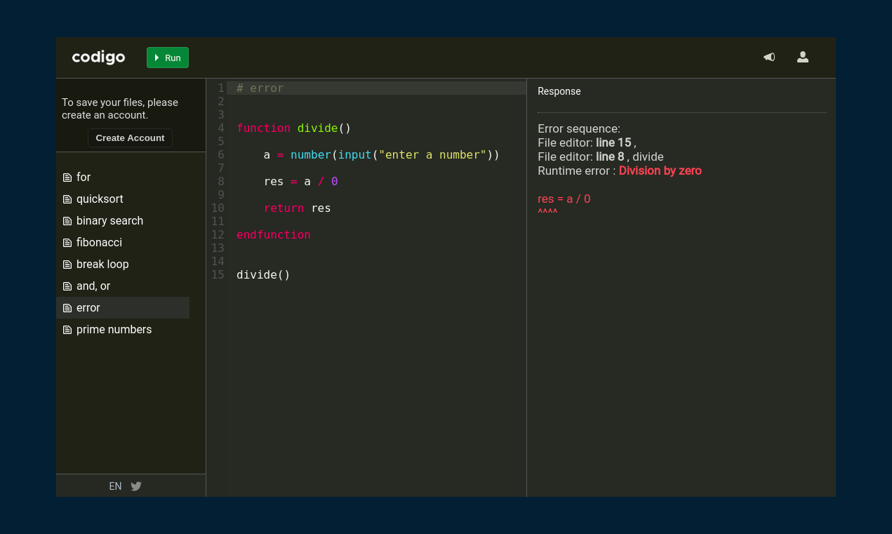Click the file icon beside error
Viewport: 892px width, 534px height.
(x=67, y=308)
